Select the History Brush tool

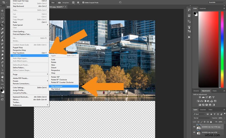coord(2,44)
